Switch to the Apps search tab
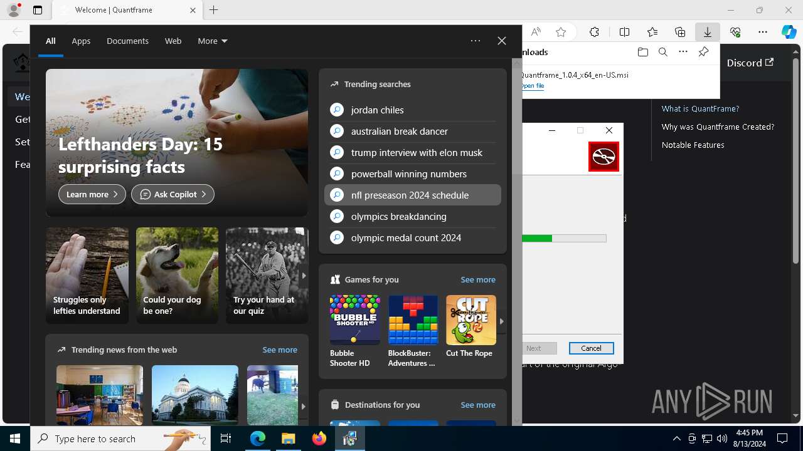The image size is (803, 451). 81,41
